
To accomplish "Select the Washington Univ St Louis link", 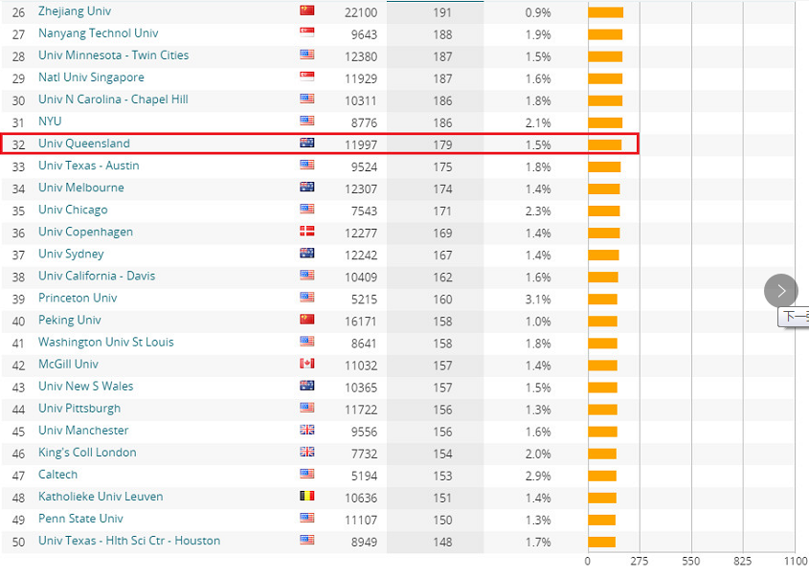I will (x=106, y=342).
